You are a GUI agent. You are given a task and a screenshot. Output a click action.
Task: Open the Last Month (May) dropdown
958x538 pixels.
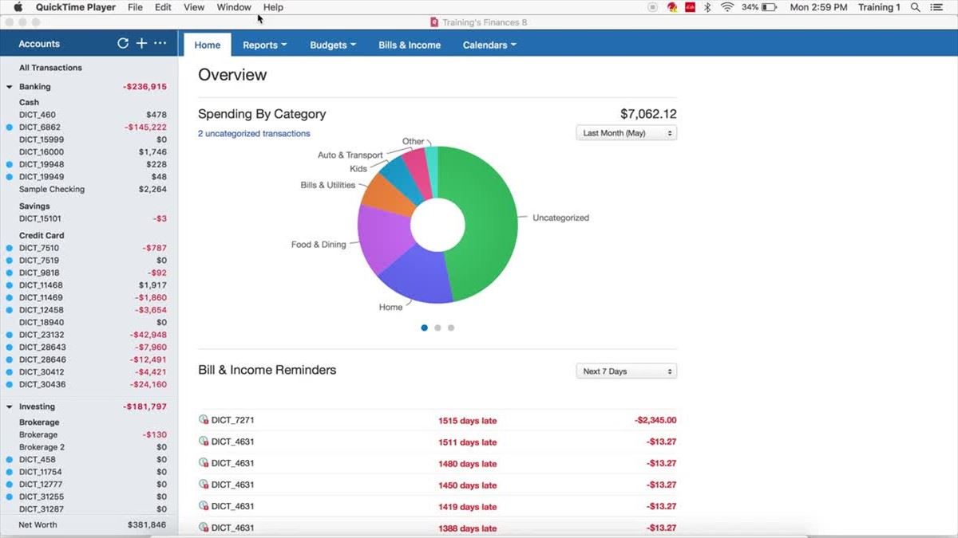[x=626, y=133]
